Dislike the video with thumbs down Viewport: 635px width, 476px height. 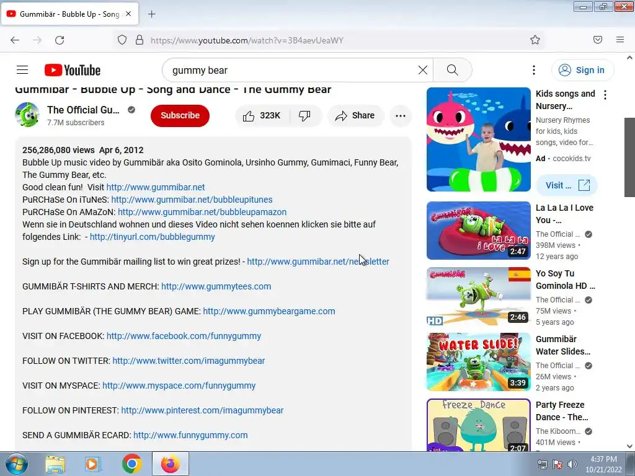pyautogui.click(x=305, y=116)
